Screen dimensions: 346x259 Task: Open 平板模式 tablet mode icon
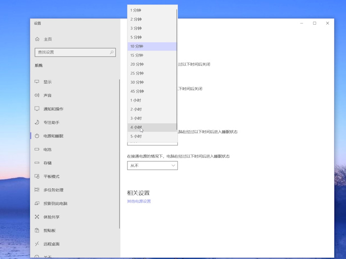[x=37, y=176]
